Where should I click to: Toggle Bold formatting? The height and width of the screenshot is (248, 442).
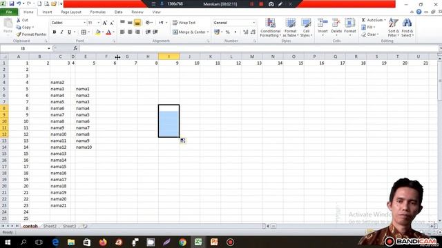point(55,32)
